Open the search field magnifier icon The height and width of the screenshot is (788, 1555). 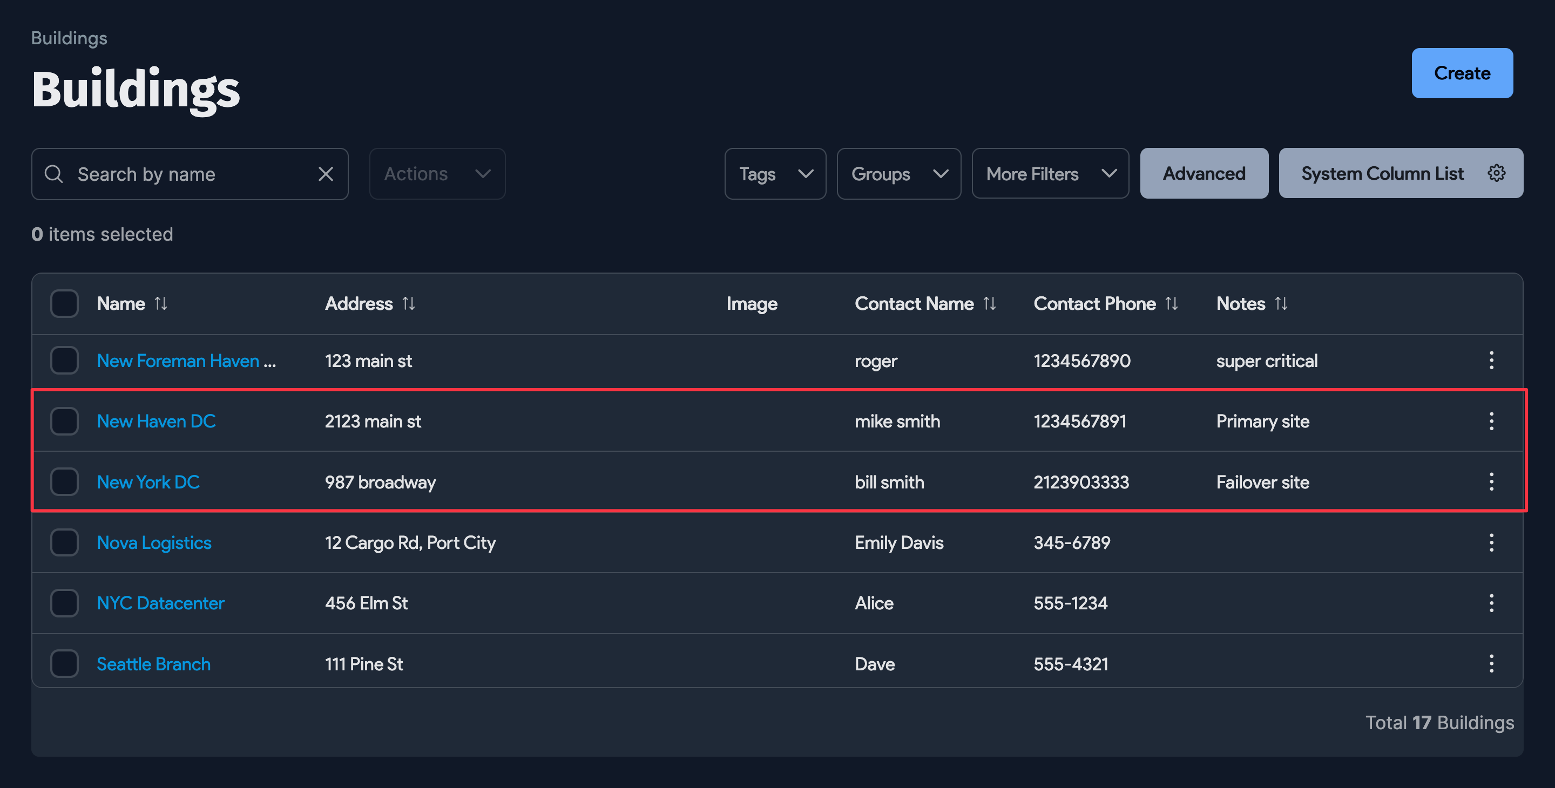(x=54, y=174)
